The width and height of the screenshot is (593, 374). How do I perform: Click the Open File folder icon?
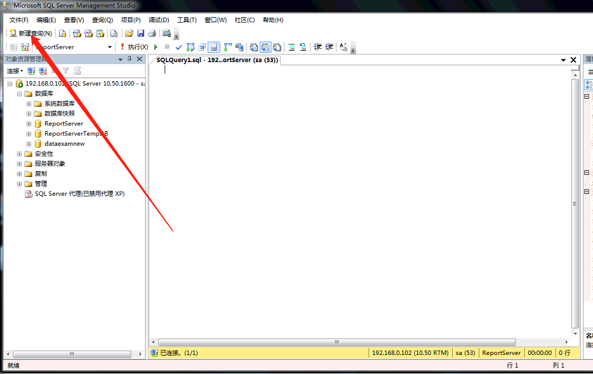coord(129,33)
